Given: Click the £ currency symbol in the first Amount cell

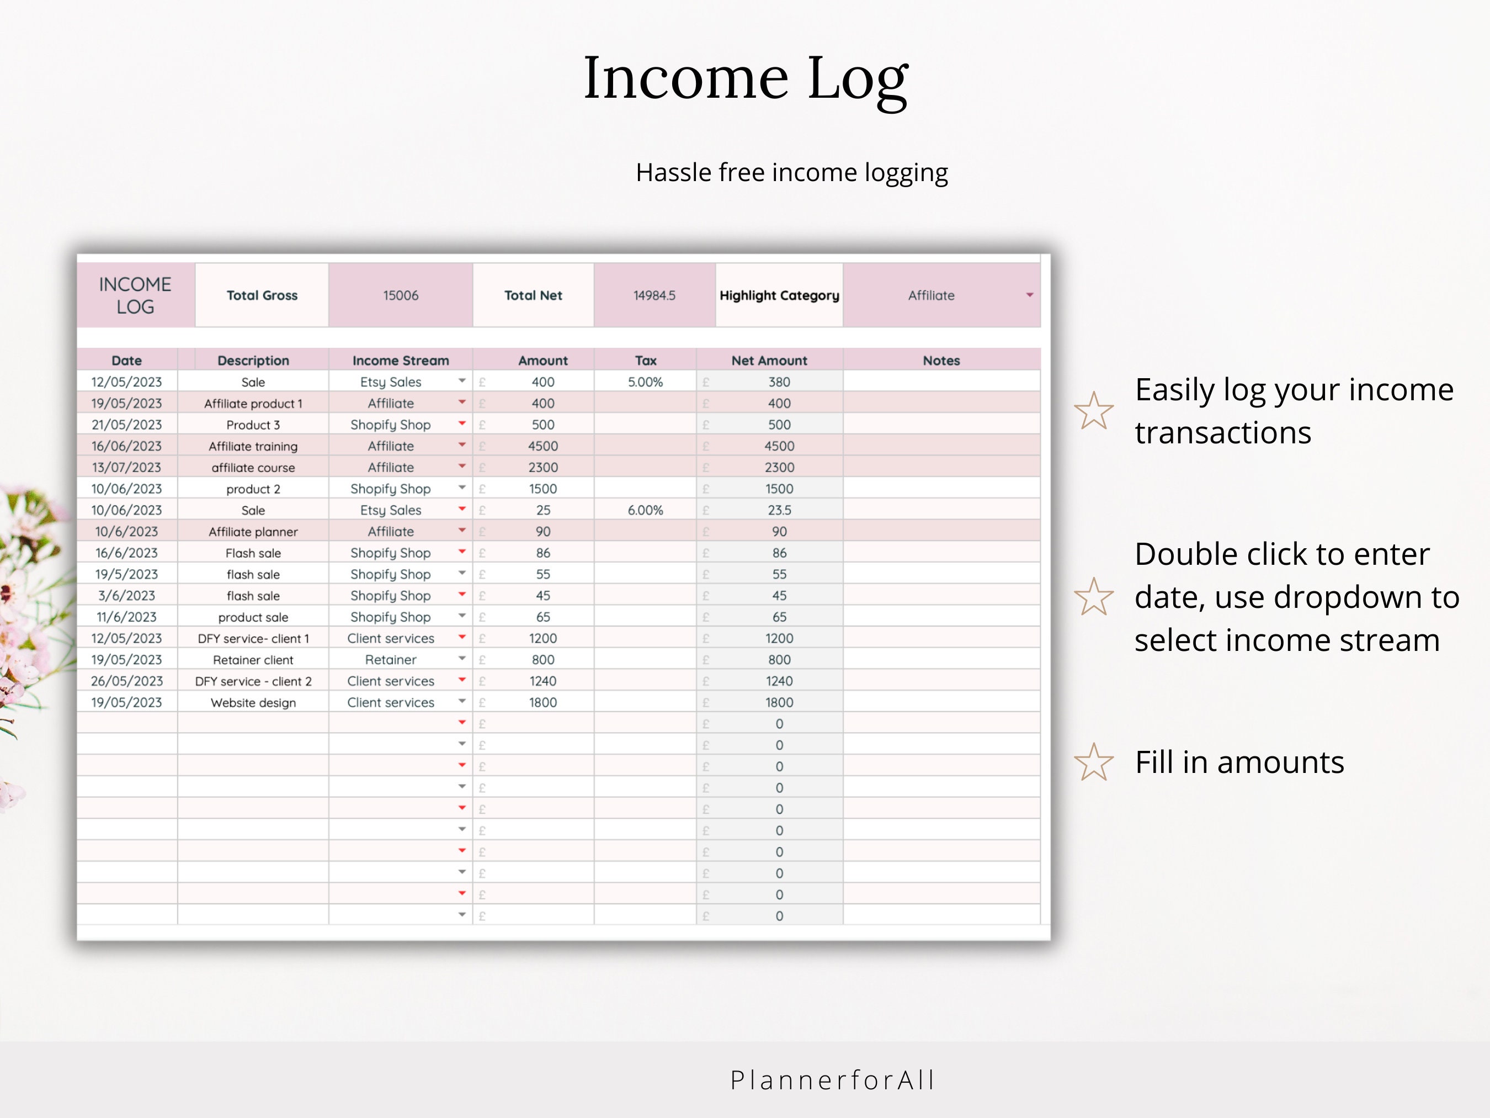Looking at the screenshot, I should click(482, 382).
